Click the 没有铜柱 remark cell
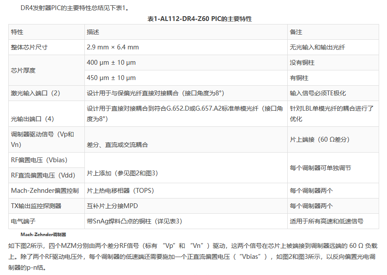387x275 pixels. [x=302, y=63]
